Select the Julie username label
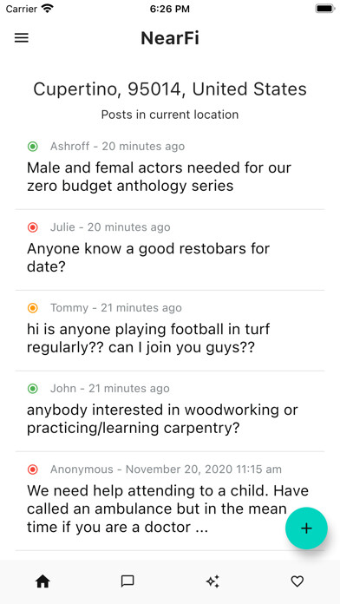Screen dimensions: 340x604 coord(62,227)
